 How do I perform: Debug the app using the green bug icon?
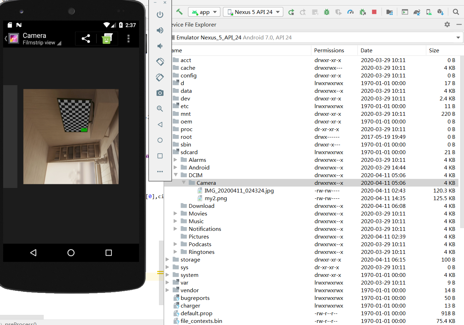point(326,12)
